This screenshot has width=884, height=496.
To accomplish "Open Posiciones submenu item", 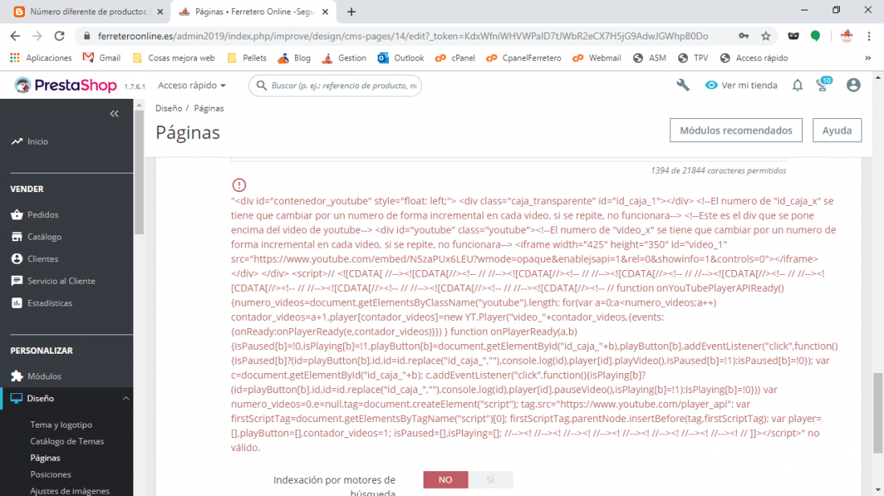I will pos(51,474).
